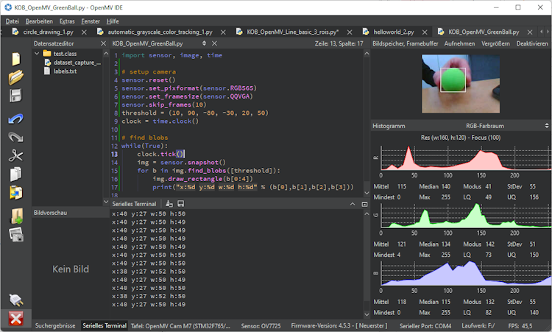Click the Open File folder icon
Image resolution: width=552 pixels, height=332 pixels.
tap(15, 77)
